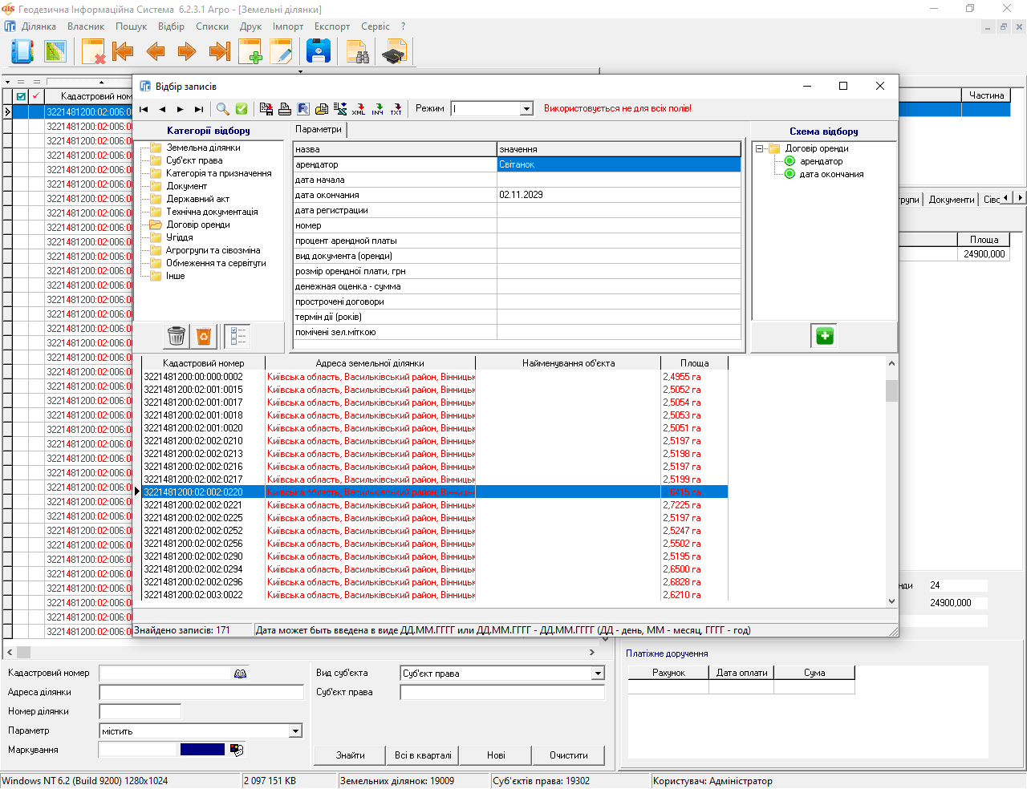Toggle the 'арендатор' green scheme indicator
1027x789 pixels.
pos(790,161)
